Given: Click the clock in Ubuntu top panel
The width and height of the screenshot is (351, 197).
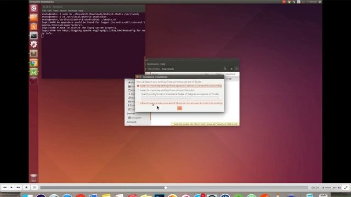Looking at the screenshot, I should (312, 2).
